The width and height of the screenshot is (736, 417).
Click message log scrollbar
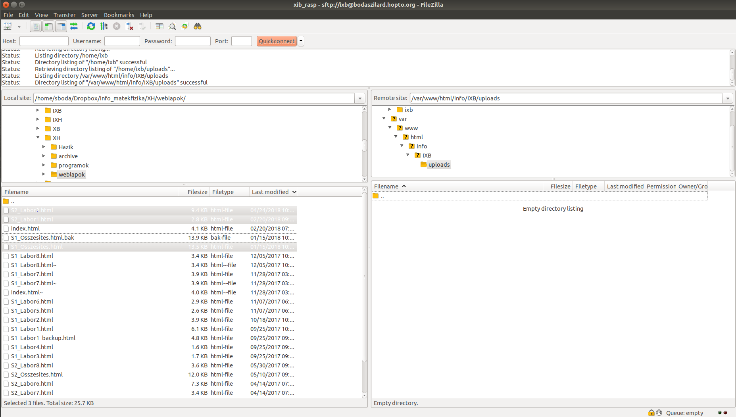point(732,67)
